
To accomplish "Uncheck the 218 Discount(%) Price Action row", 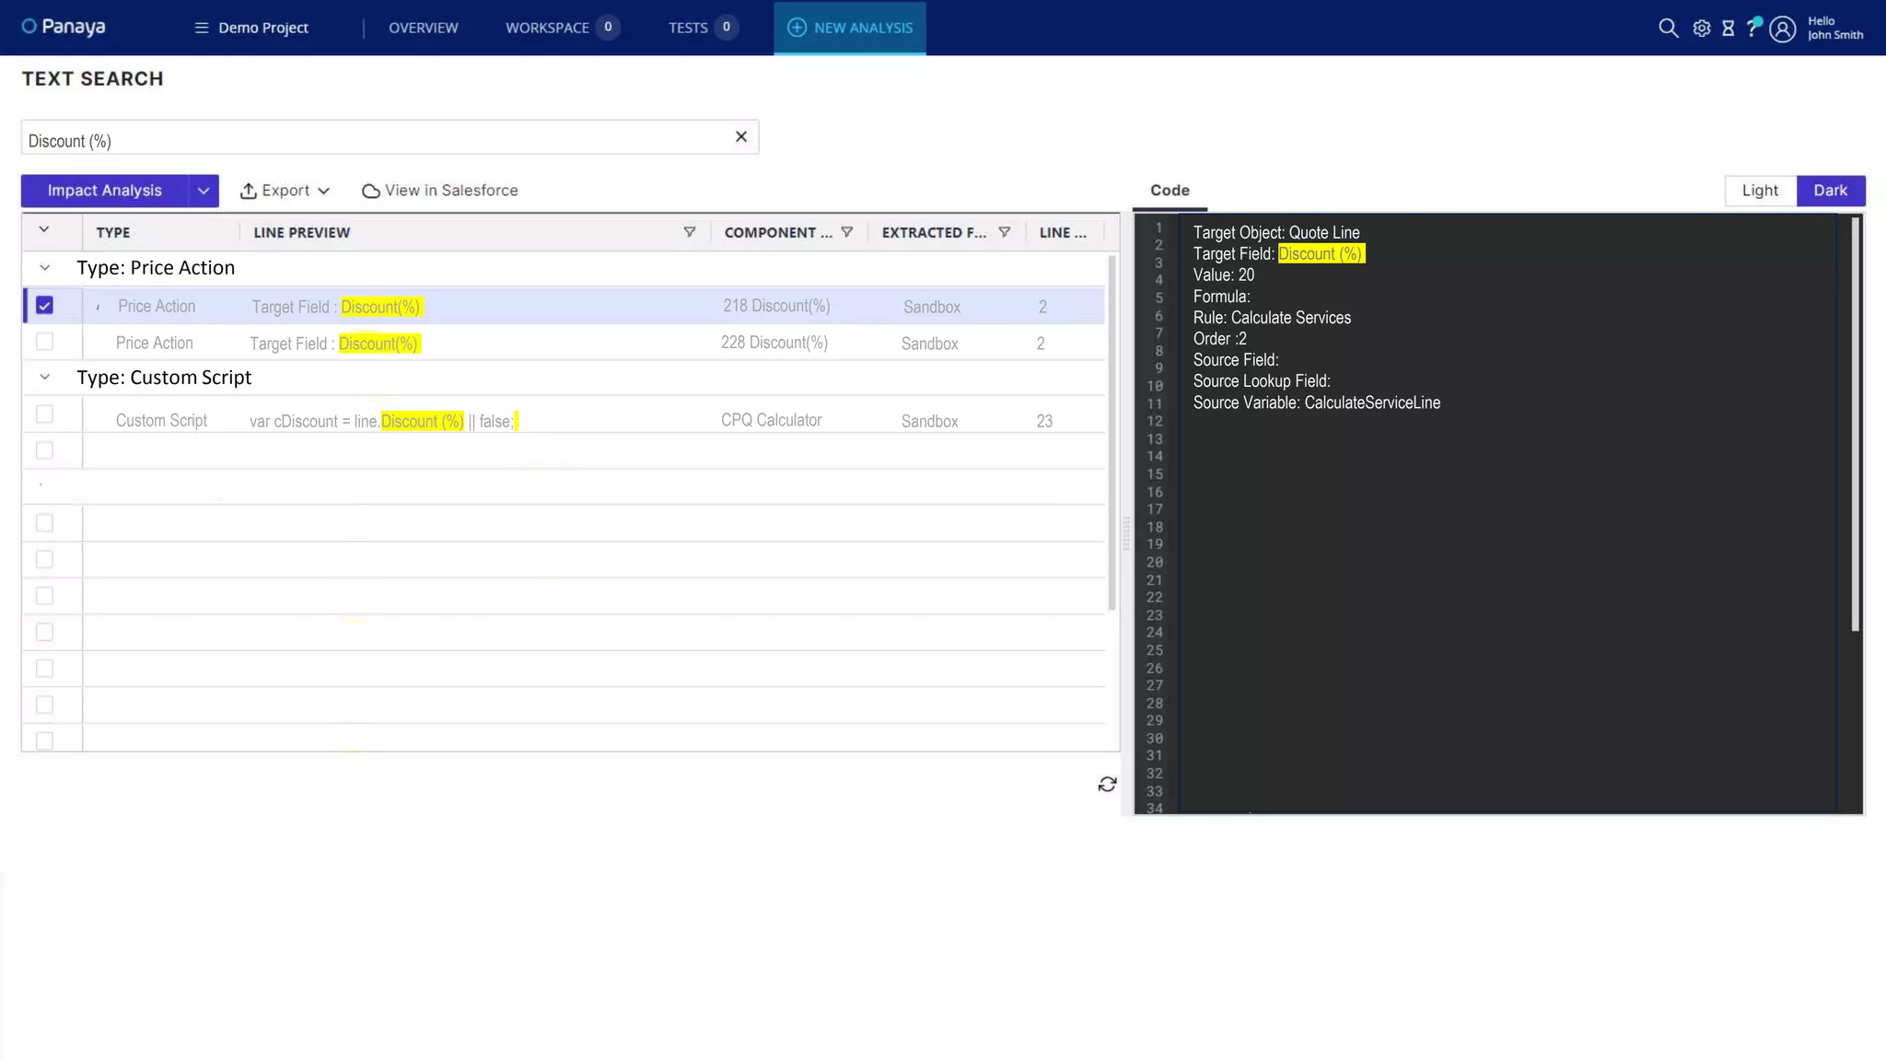I will coord(44,305).
